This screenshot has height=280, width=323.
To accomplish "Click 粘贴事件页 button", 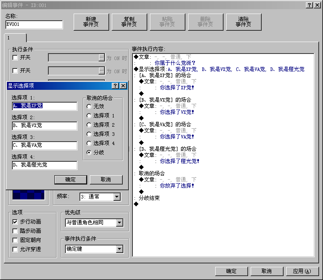I will 167,22.
